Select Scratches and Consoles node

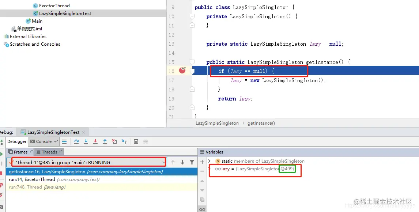click(x=32, y=44)
